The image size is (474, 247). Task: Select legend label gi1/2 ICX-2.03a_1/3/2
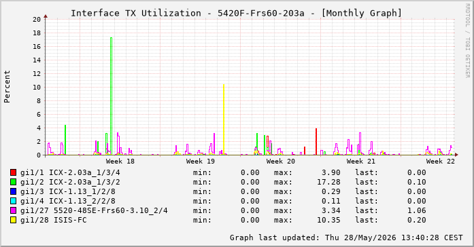[70, 182]
